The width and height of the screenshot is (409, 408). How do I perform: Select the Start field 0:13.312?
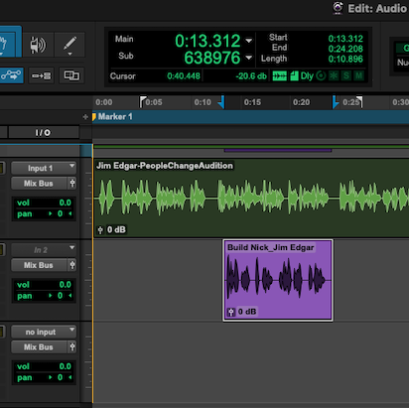click(345, 39)
